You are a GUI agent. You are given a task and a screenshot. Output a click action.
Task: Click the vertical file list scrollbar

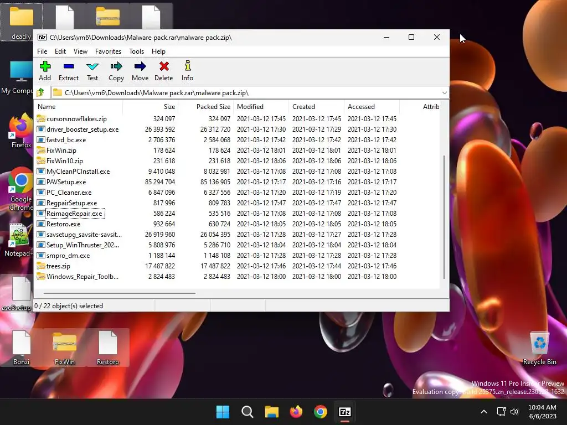pos(444,217)
